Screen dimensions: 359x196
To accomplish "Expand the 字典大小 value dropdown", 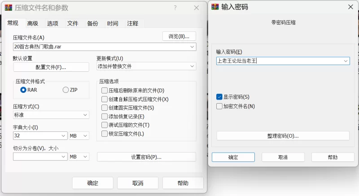I will [63, 135].
